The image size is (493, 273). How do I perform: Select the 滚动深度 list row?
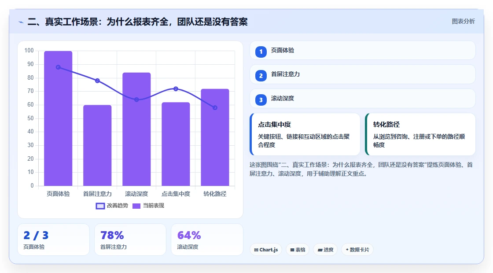click(363, 99)
